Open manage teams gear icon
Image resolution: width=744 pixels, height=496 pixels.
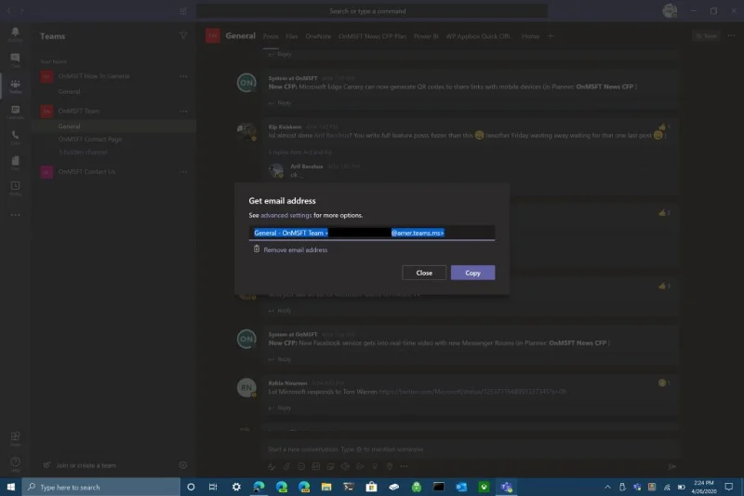(x=183, y=465)
